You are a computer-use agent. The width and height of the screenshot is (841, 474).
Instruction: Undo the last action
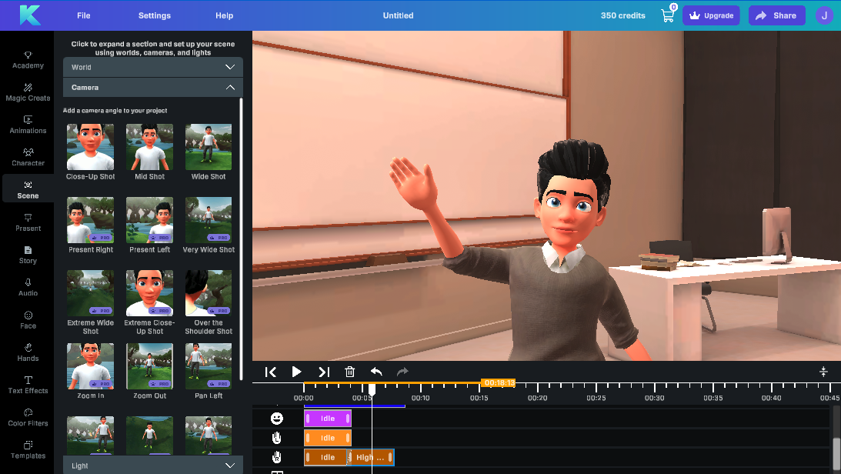coord(375,372)
